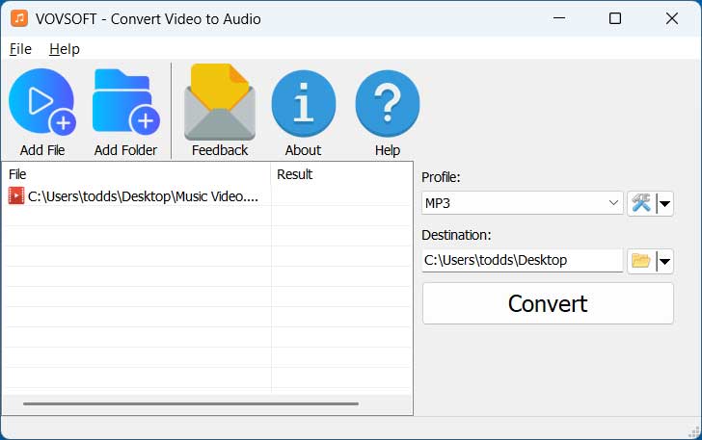Maximize the VOVSOFT window

(615, 18)
